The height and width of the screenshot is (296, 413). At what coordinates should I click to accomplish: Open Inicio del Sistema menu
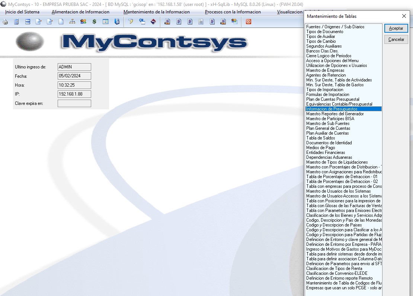click(x=22, y=12)
